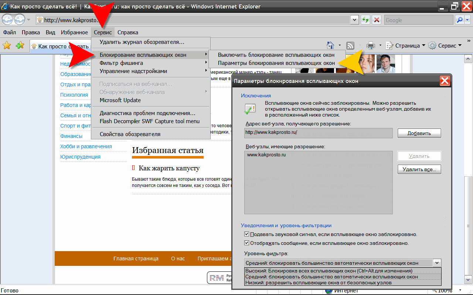
Task: Close the popup blocker settings dialog
Action: pyautogui.click(x=445, y=81)
